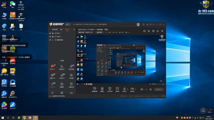Click the unlock padlock icon in header

[149, 31]
